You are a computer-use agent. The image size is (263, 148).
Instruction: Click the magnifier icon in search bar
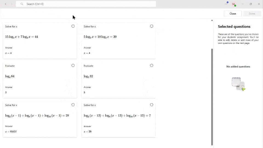22,4
